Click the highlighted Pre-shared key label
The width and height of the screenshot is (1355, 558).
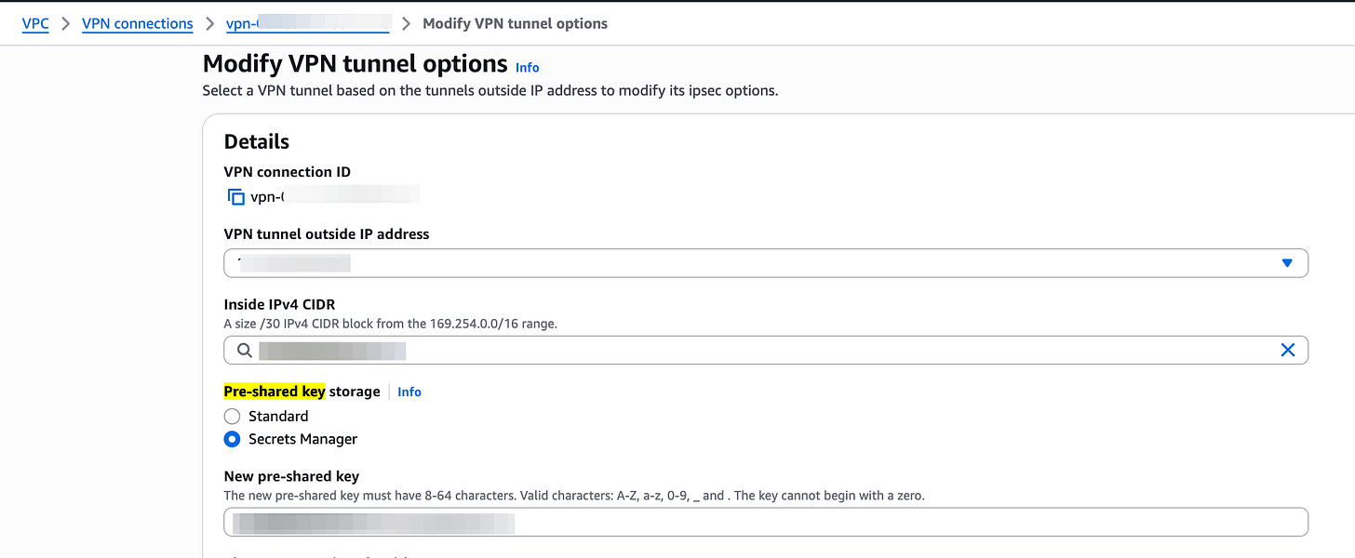tap(274, 392)
